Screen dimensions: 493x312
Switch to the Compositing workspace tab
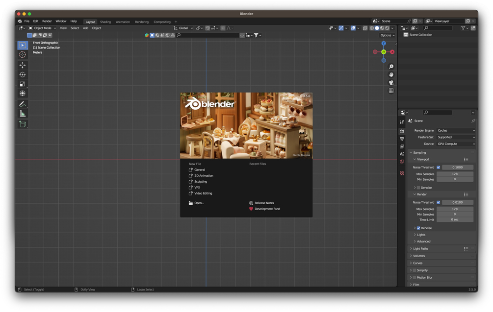[162, 22]
